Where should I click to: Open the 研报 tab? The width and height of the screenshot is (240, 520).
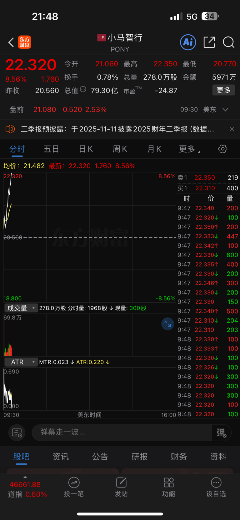pyautogui.click(x=139, y=457)
